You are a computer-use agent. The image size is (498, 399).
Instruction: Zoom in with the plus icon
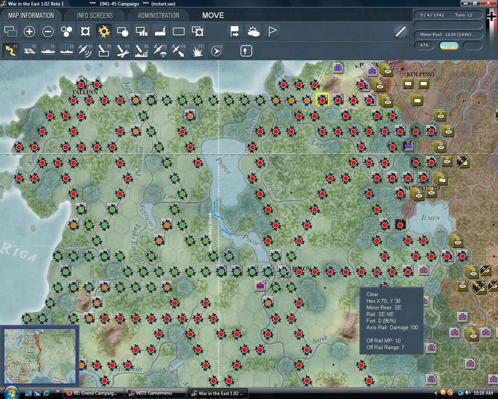[29, 31]
